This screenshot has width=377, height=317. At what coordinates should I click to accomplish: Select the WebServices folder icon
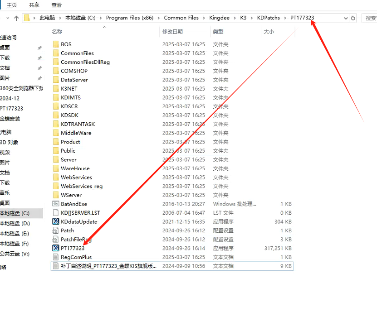coord(56,178)
